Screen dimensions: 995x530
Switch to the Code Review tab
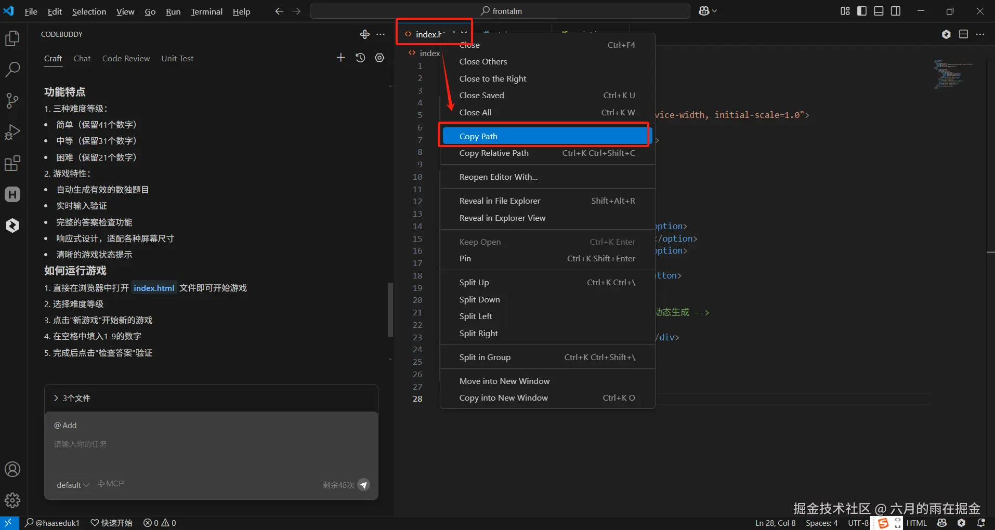pos(126,58)
